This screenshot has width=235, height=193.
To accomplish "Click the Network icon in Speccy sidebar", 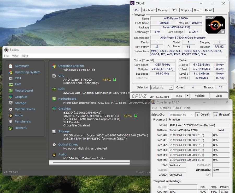I will (x=11, y=128).
